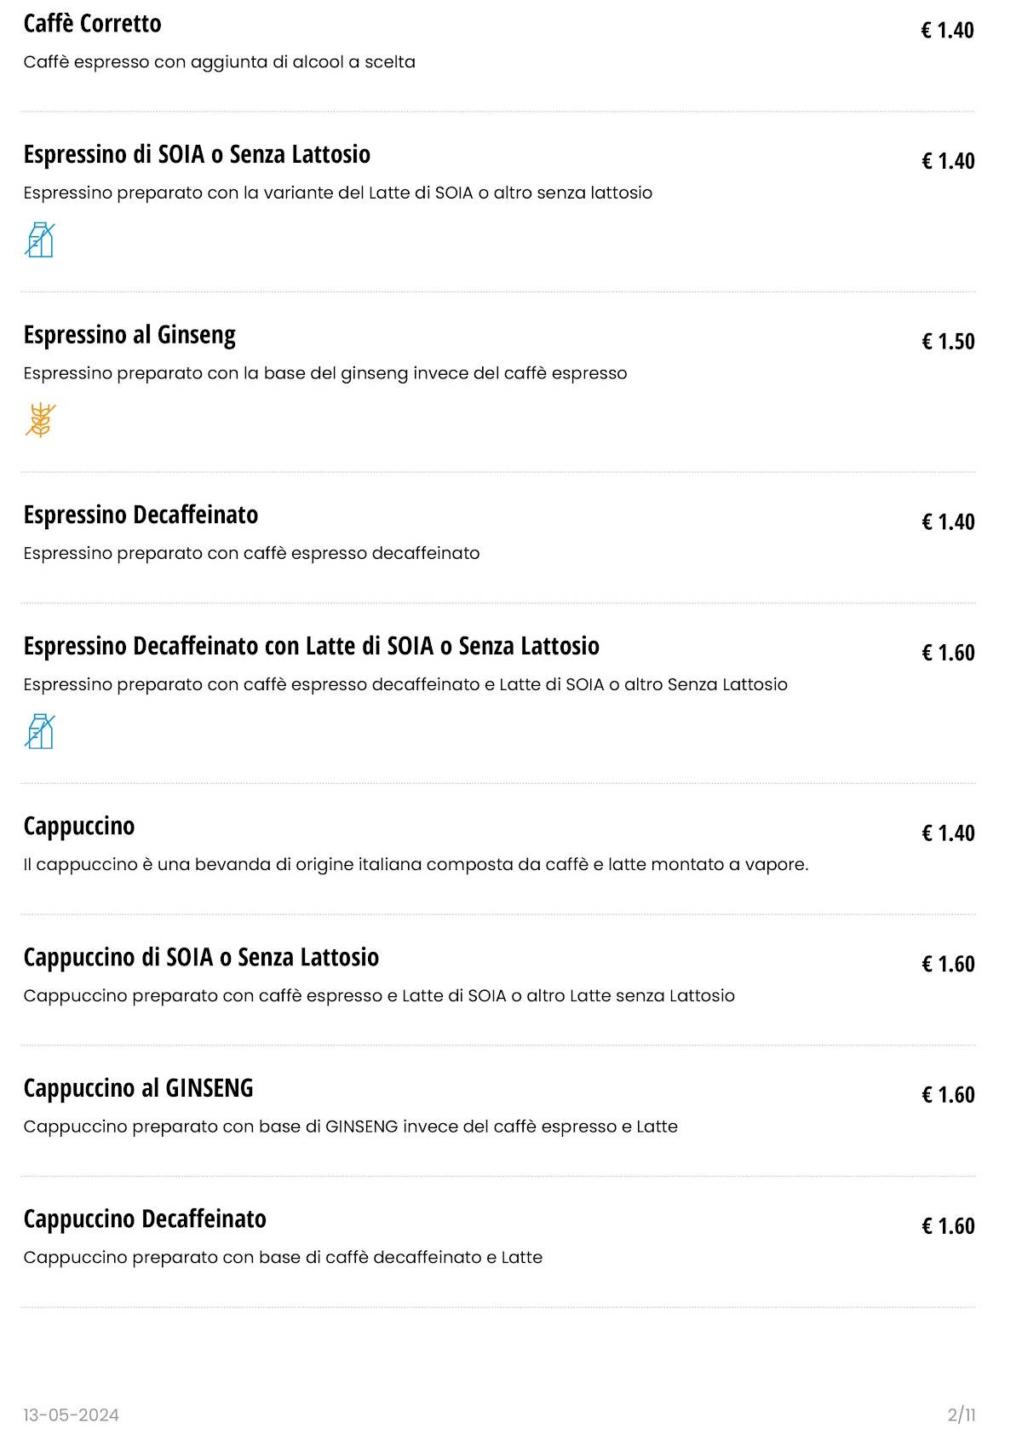Open the Cappuccino al GINSENG item
The height and width of the screenshot is (1435, 1022).
click(x=138, y=1088)
